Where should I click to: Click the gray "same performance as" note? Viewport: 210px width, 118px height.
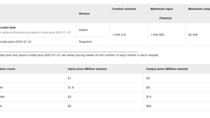(35, 33)
